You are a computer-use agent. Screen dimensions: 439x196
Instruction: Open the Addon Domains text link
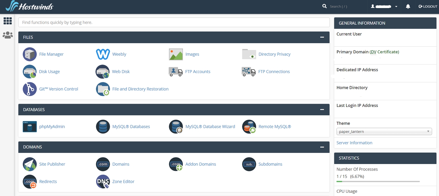[201, 164]
